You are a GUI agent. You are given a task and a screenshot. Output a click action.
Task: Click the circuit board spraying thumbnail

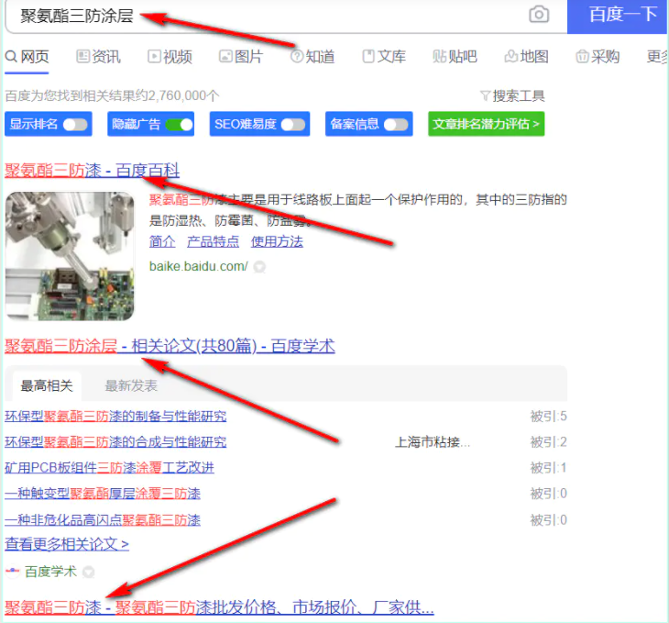(x=70, y=255)
